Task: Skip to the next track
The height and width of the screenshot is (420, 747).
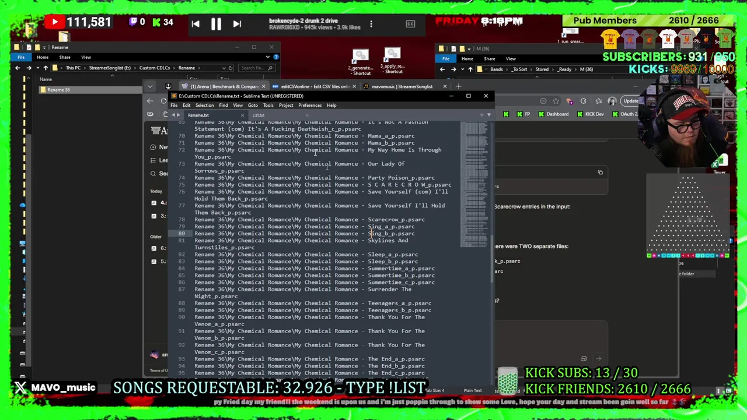Action: (x=237, y=24)
